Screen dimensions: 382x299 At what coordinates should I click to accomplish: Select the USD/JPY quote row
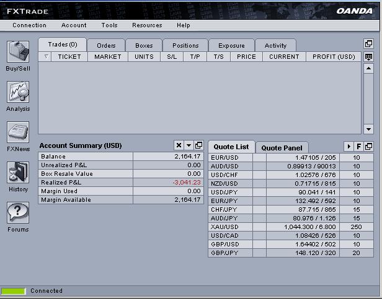pyautogui.click(x=291, y=192)
